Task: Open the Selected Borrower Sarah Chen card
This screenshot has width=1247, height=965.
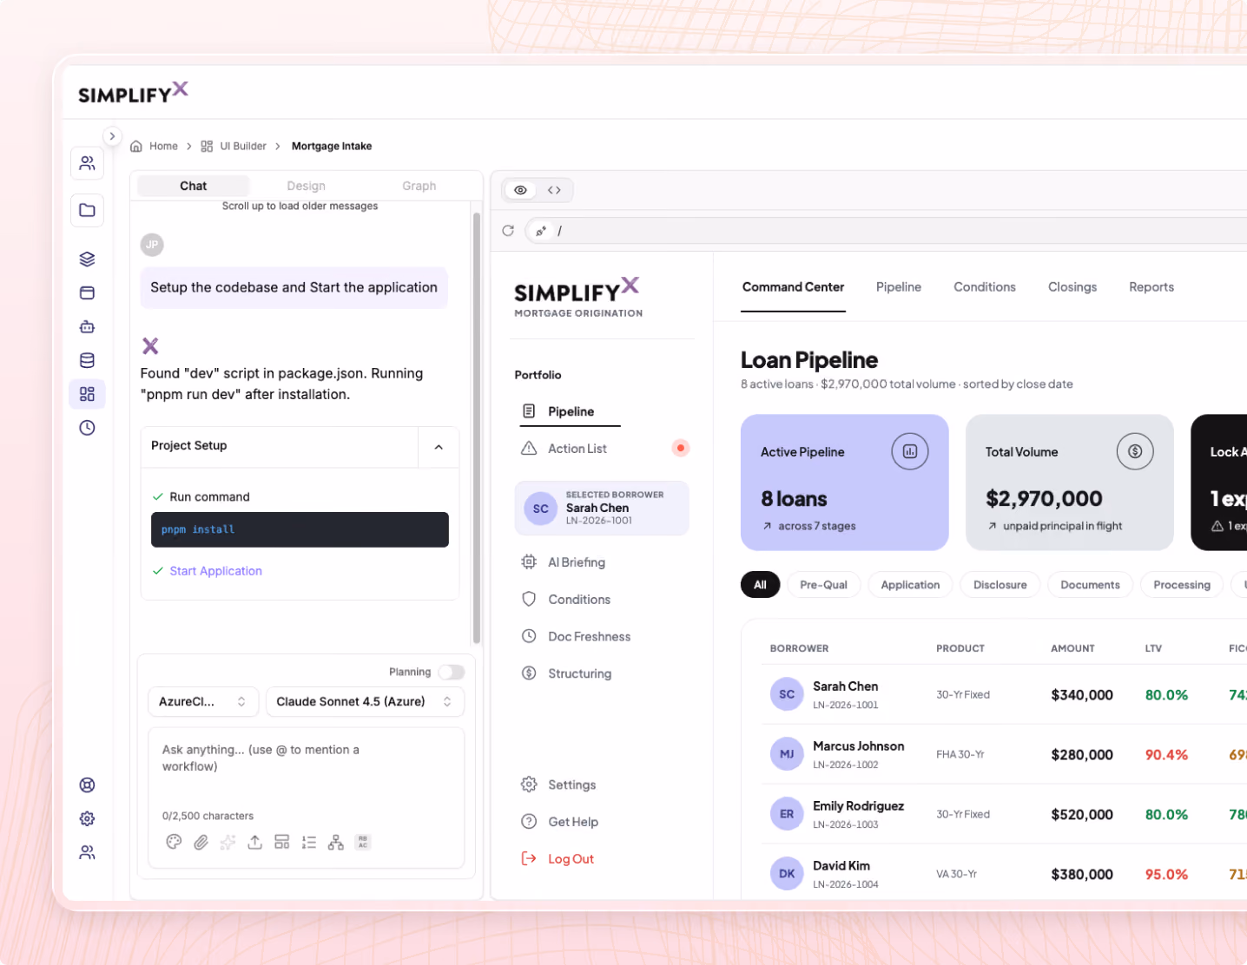Action: point(602,509)
